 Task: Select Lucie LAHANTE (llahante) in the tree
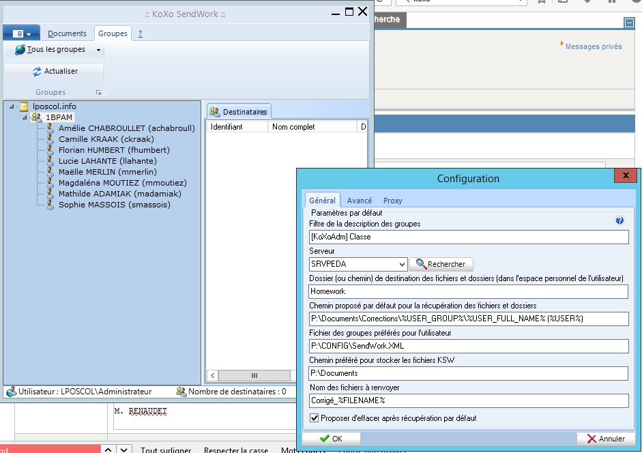tap(107, 161)
